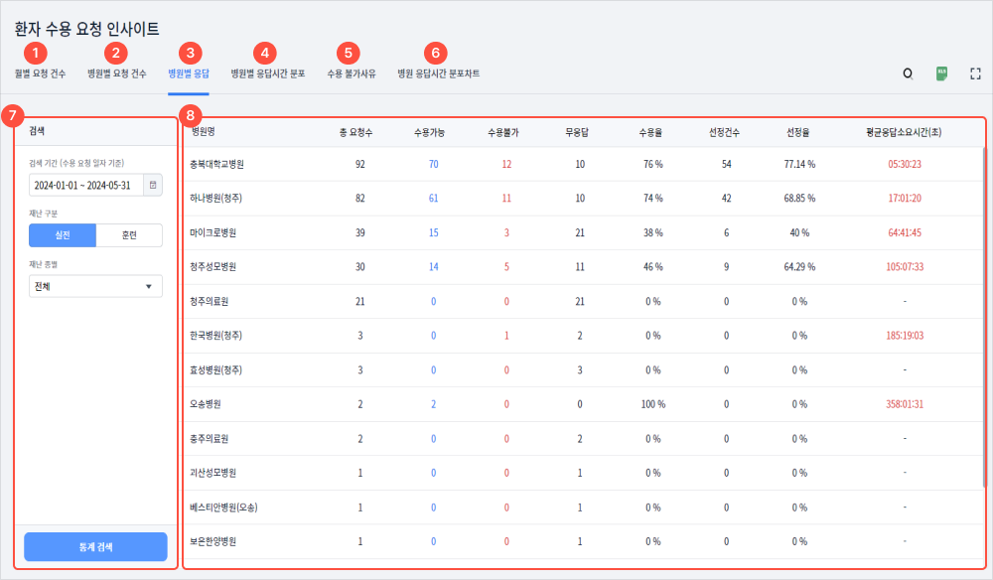Viewport: 993px width, 580px height.
Task: Select the 실전 disaster type toggle
Action: pyautogui.click(x=63, y=235)
